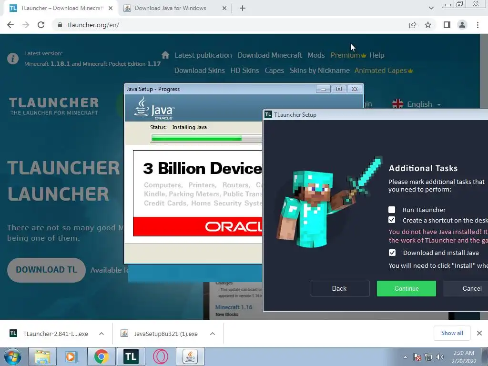Click the volume speaker tray icon
488x366 pixels.
(440, 357)
